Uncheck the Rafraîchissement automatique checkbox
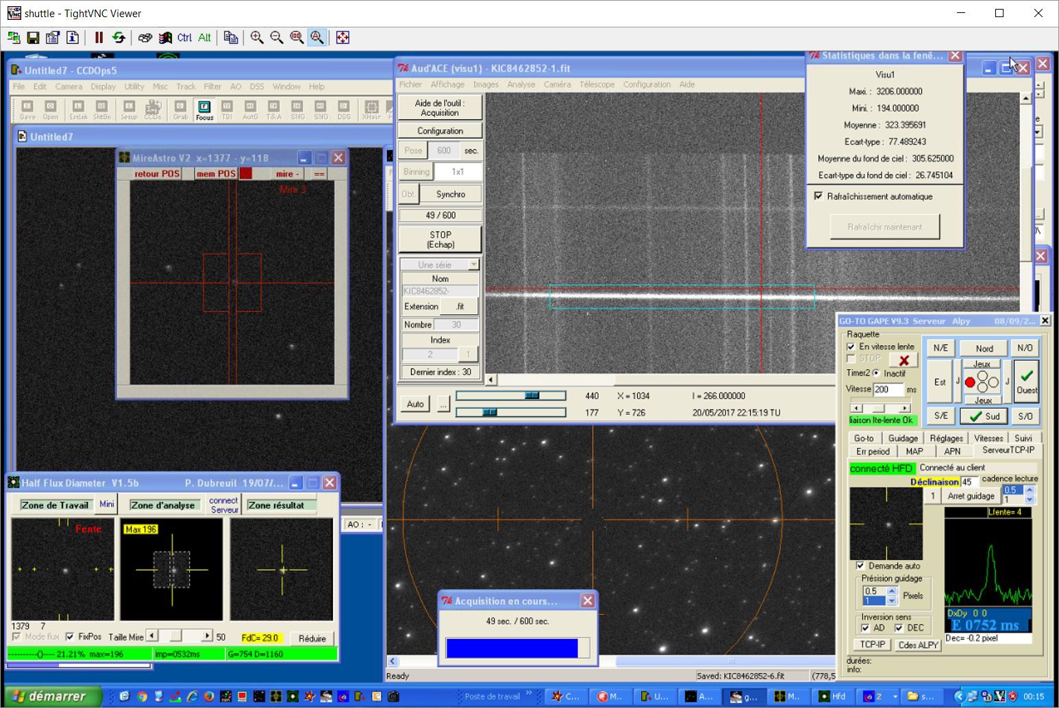This screenshot has height=708, width=1059. [818, 196]
